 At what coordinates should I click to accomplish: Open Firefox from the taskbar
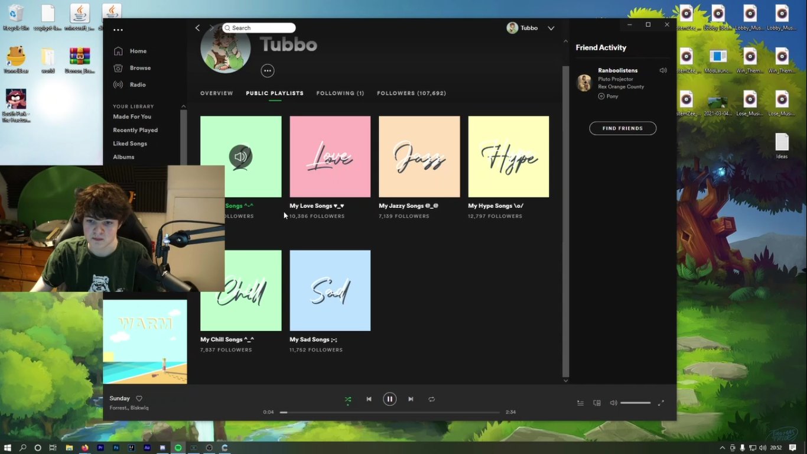[84, 447]
